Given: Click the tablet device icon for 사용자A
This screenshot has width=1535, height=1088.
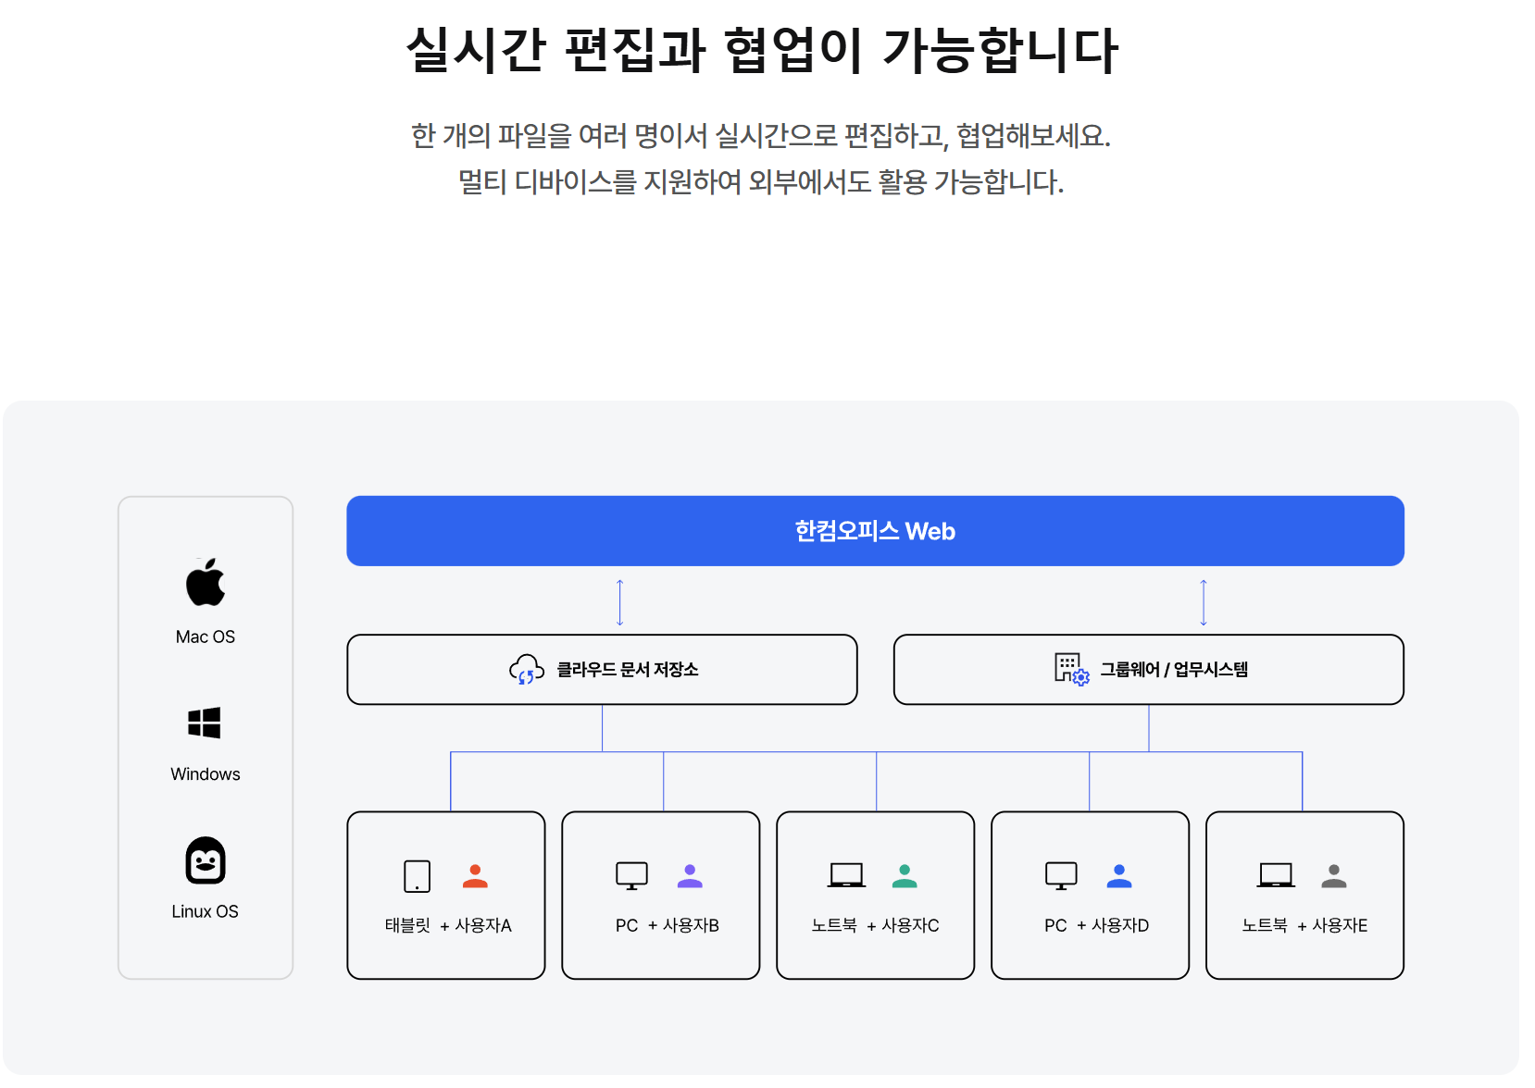Looking at the screenshot, I should (418, 876).
